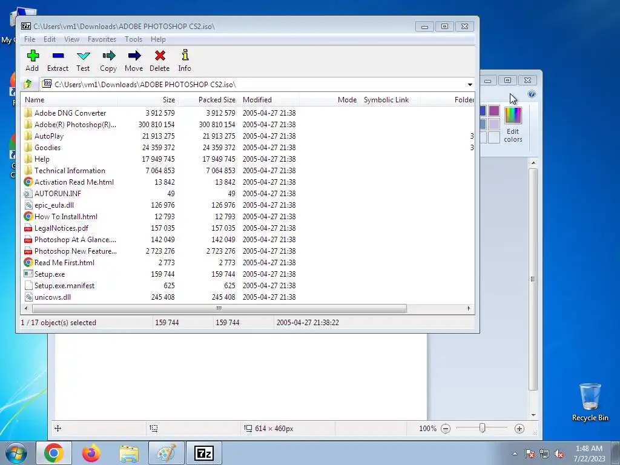The height and width of the screenshot is (465, 620).
Task: Select Read Me First.html file
Action: tap(64, 263)
